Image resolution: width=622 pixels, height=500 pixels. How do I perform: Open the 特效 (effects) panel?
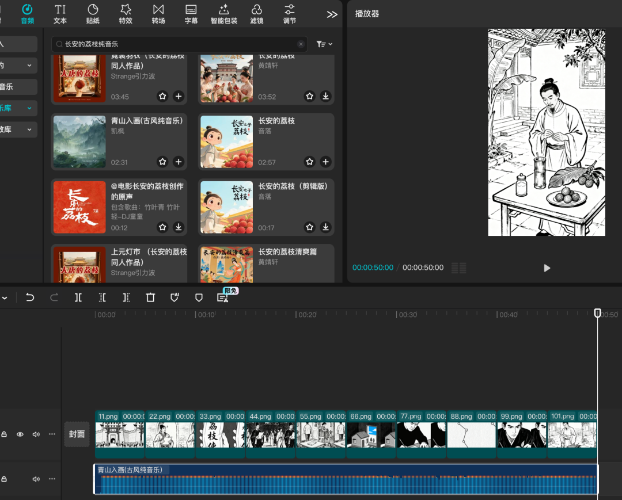pyautogui.click(x=126, y=14)
